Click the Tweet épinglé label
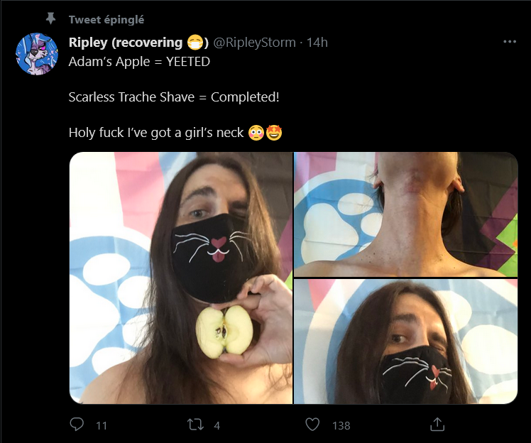531x443 pixels. 106,20
